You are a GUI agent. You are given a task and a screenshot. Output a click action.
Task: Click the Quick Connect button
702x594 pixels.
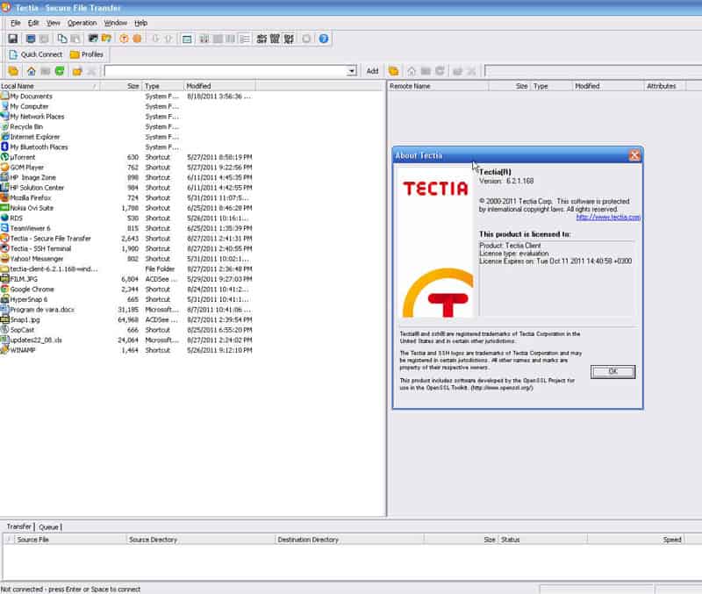35,54
